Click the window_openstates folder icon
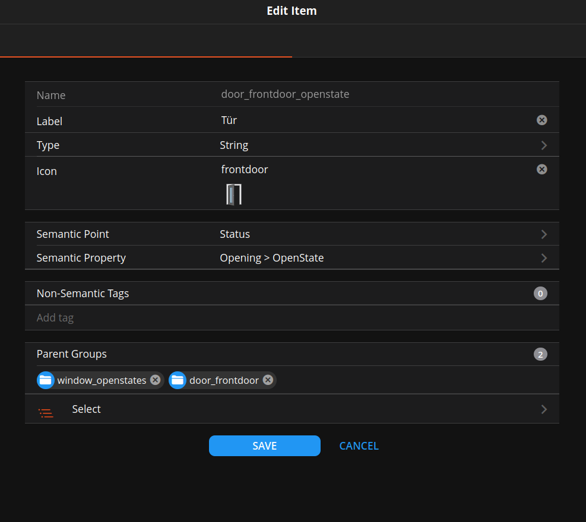586x522 pixels. 46,380
